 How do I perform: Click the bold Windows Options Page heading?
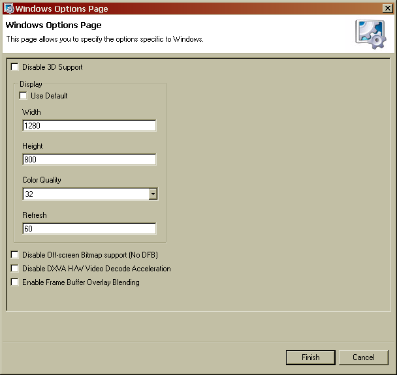pyautogui.click(x=54, y=25)
